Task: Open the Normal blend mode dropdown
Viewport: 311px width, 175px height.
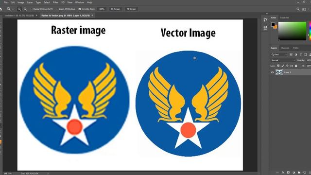Action: [x=283, y=60]
